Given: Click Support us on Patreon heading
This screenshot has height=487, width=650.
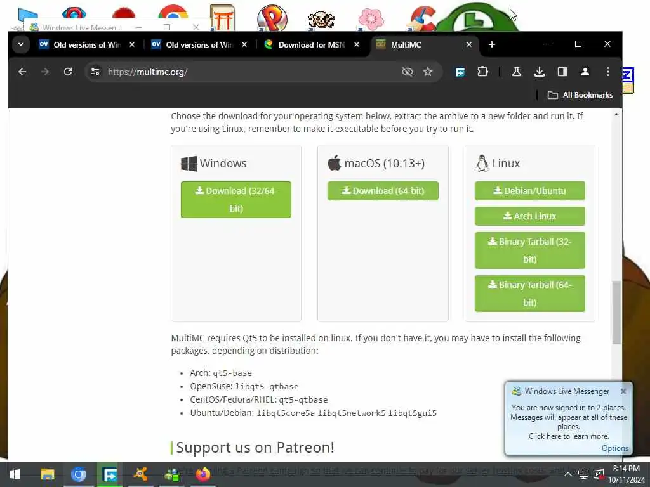Looking at the screenshot, I should click(255, 448).
